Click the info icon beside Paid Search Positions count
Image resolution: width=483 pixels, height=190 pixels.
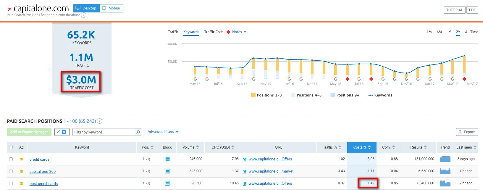point(100,121)
